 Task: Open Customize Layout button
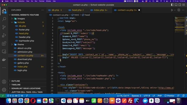click(183, 5)
